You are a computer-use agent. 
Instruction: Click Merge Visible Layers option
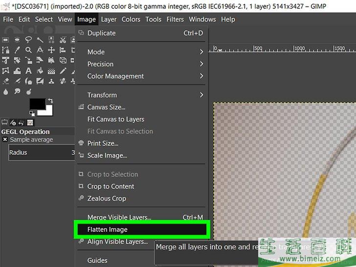click(119, 217)
